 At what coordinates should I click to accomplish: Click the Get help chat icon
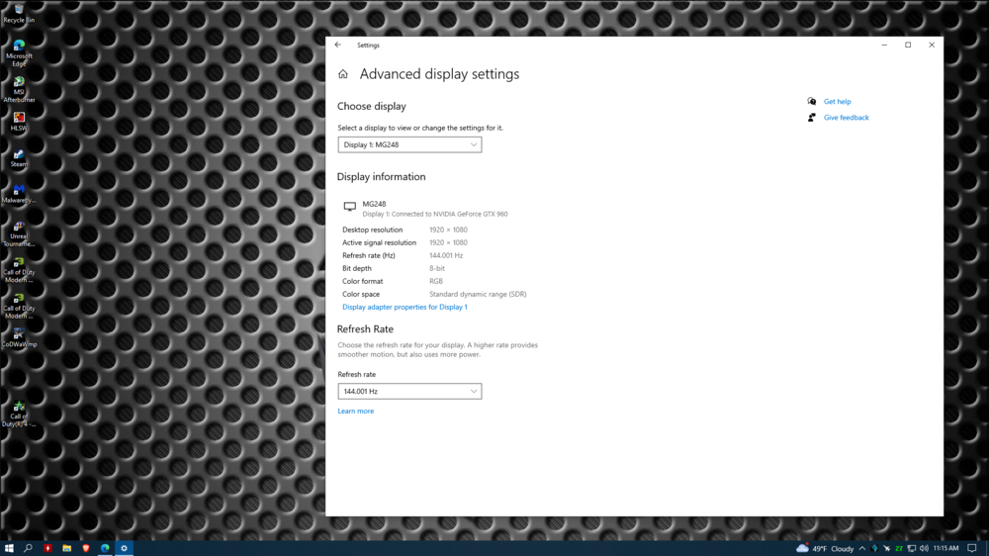coord(812,101)
